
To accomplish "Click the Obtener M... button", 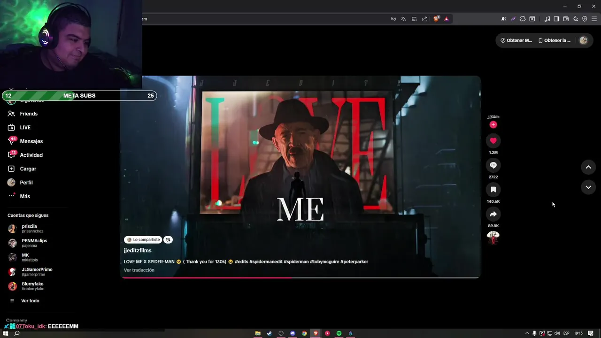I will (x=516, y=40).
